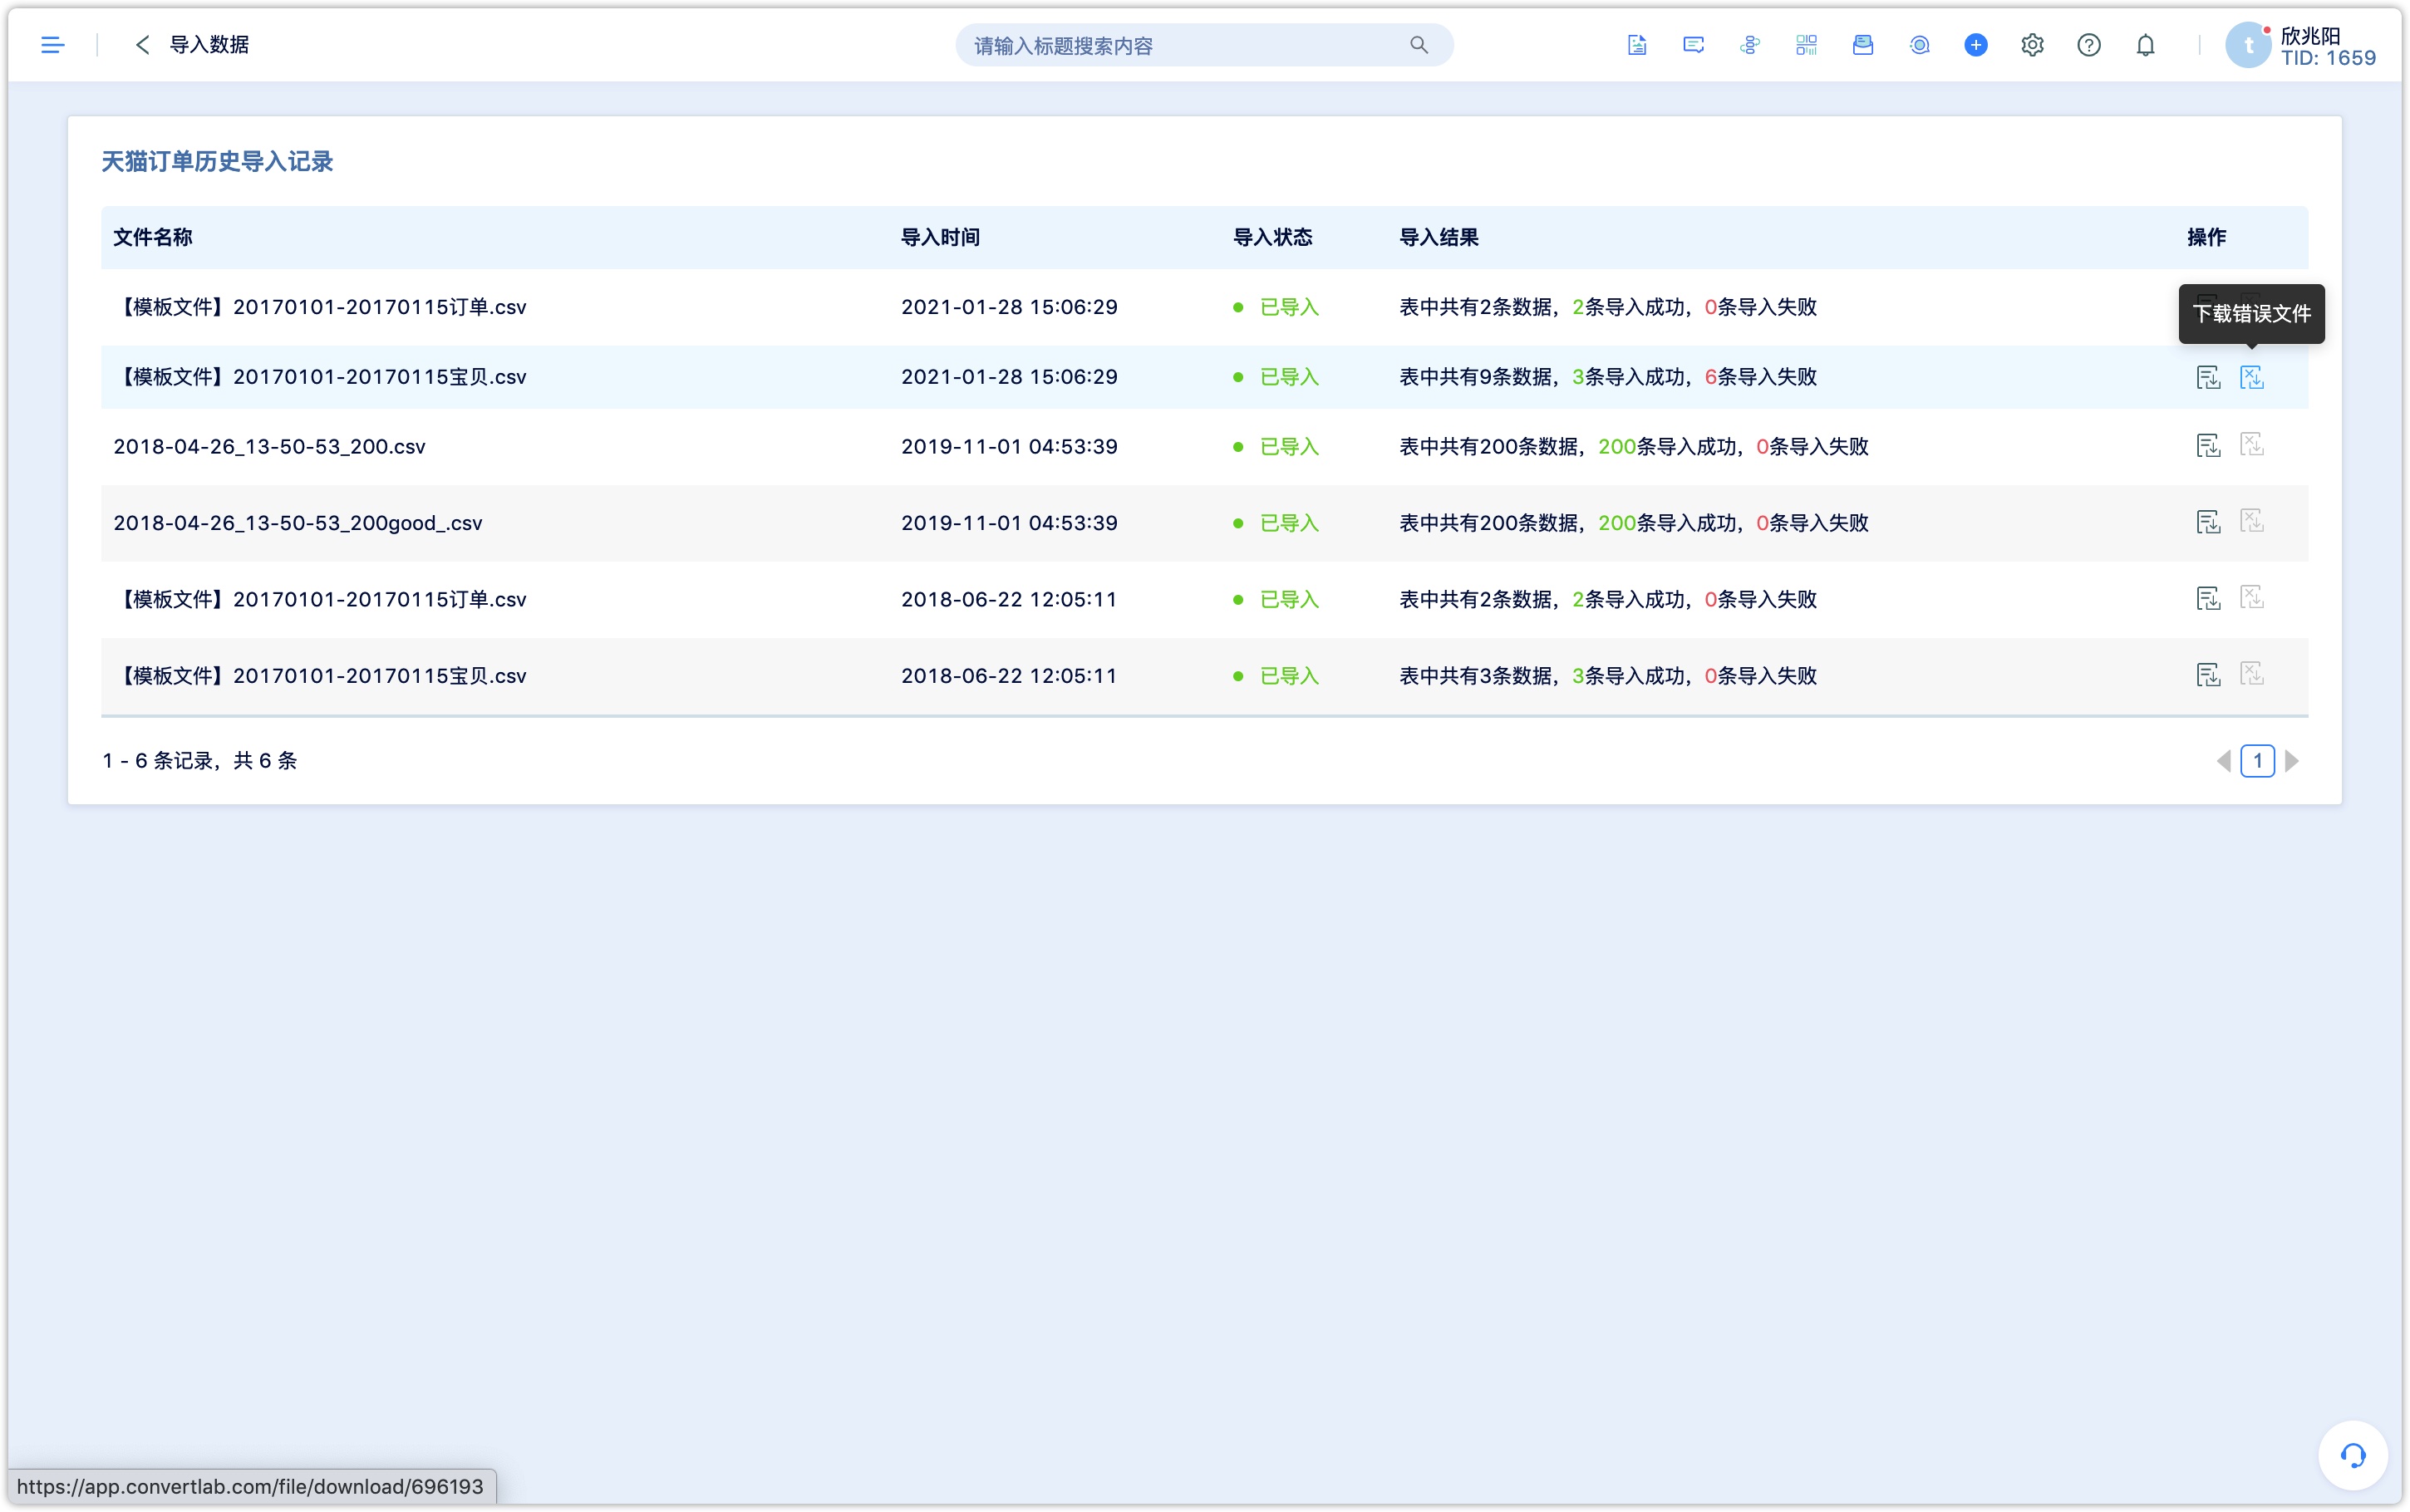Open the email envelope icon
The image size is (2410, 1512).
[x=1862, y=45]
